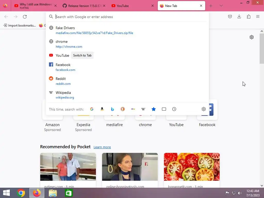The width and height of the screenshot is (264, 198).
Task: Reload the current page
Action: (x=25, y=17)
